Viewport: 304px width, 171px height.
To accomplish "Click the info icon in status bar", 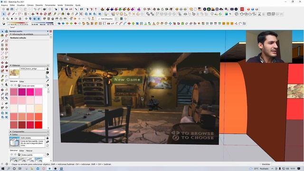I will point(7,164).
